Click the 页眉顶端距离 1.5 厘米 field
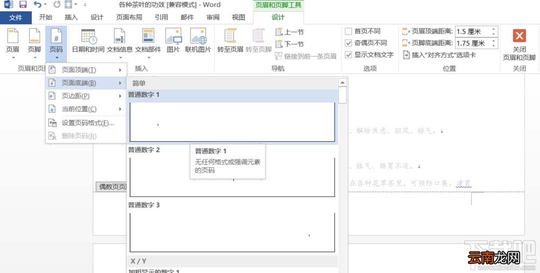The image size is (540, 273). coord(473,32)
